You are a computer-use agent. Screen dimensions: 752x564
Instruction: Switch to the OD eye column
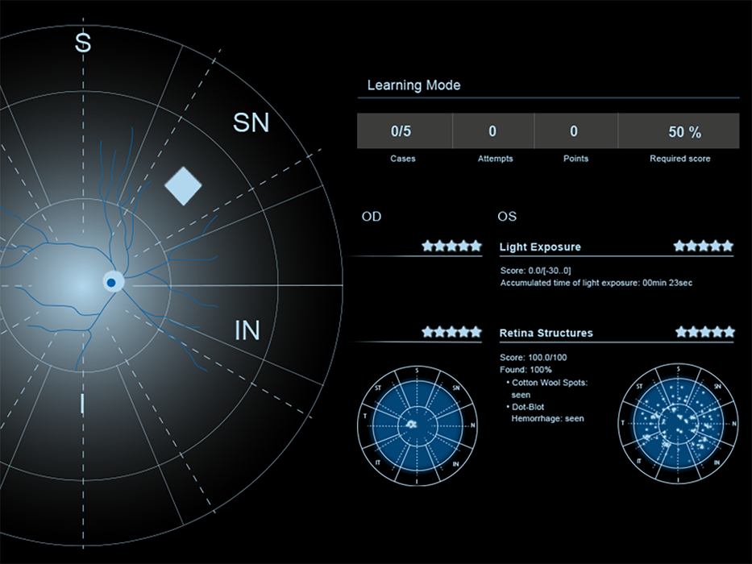point(372,217)
